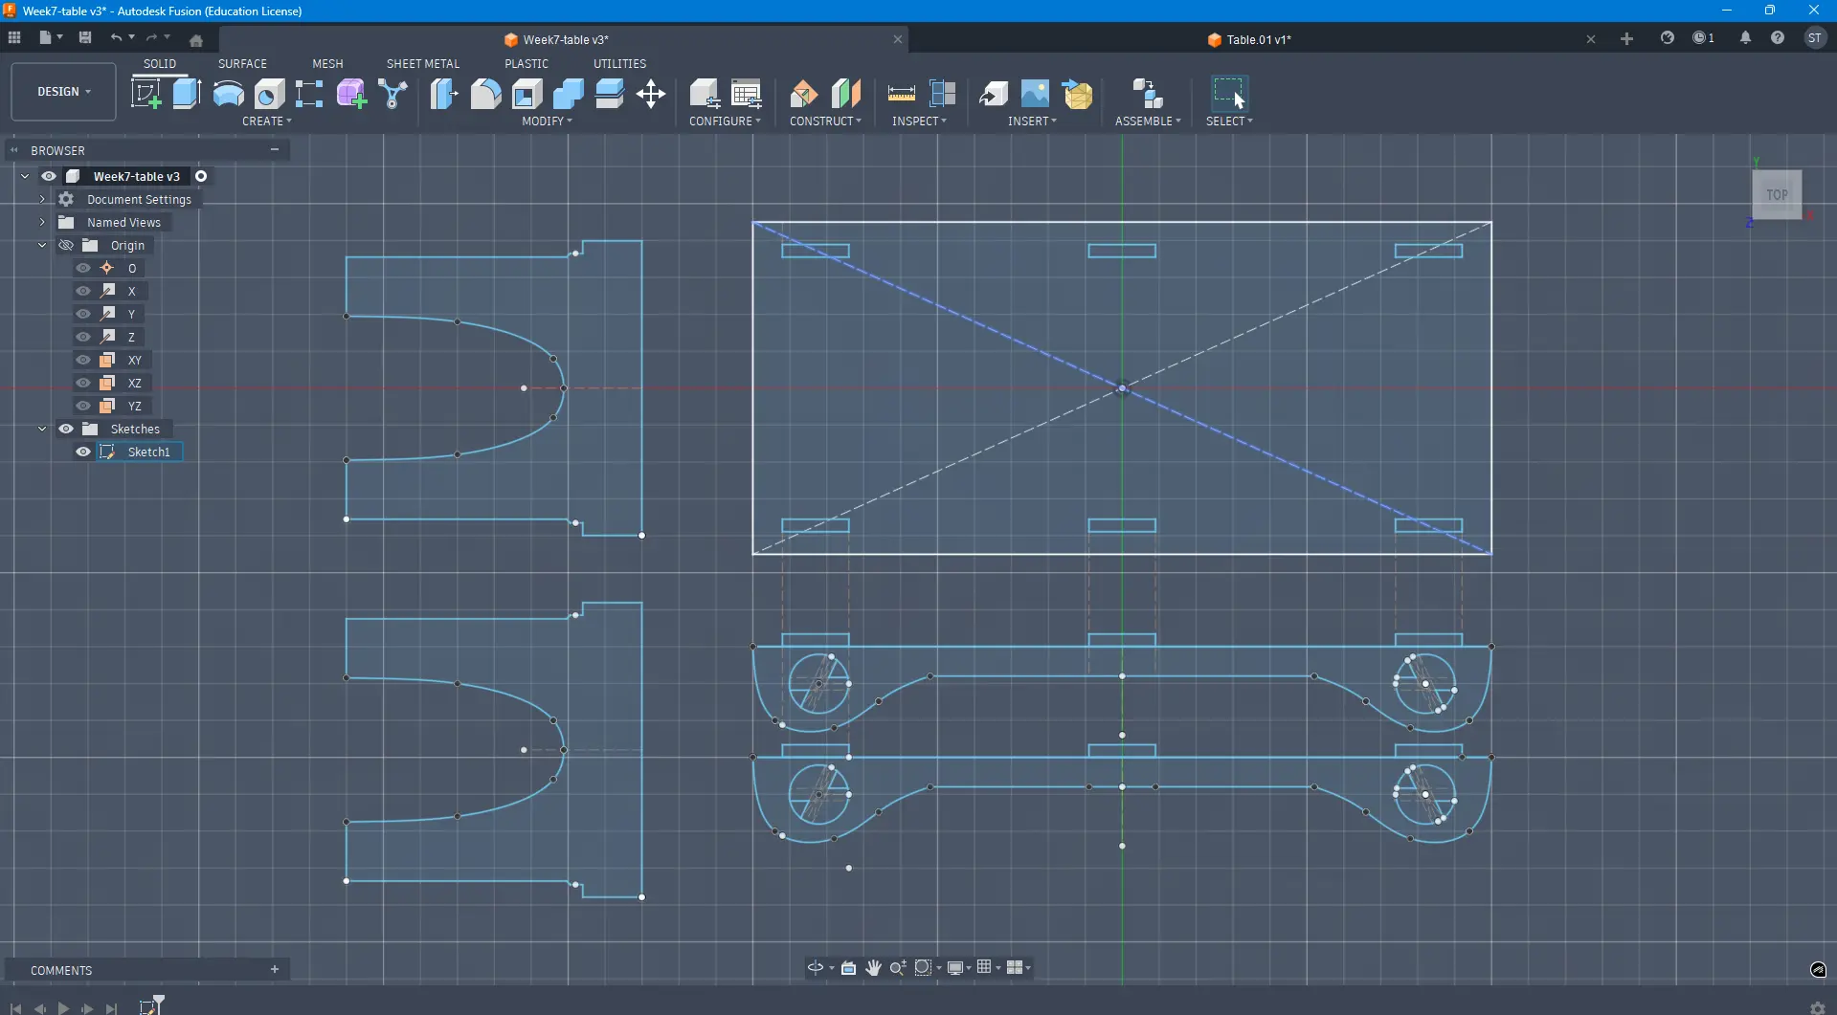
Task: Open the Change Parameters table icon
Action: (x=746, y=94)
